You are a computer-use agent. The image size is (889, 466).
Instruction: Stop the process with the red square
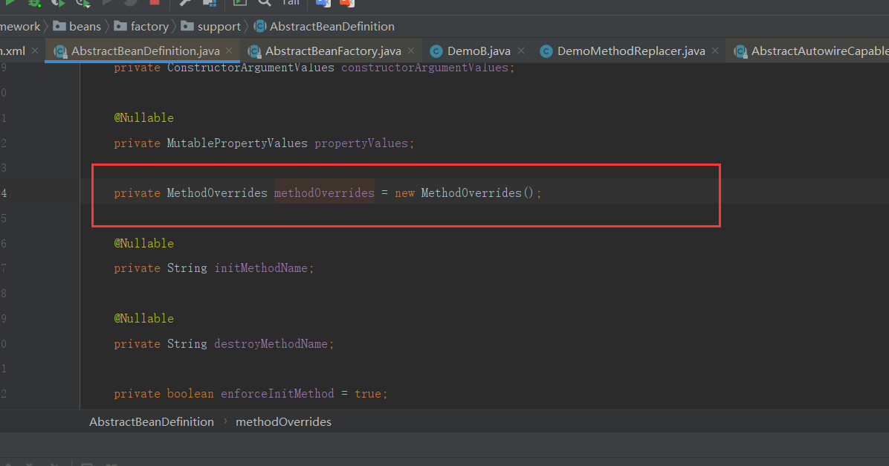point(154,2)
